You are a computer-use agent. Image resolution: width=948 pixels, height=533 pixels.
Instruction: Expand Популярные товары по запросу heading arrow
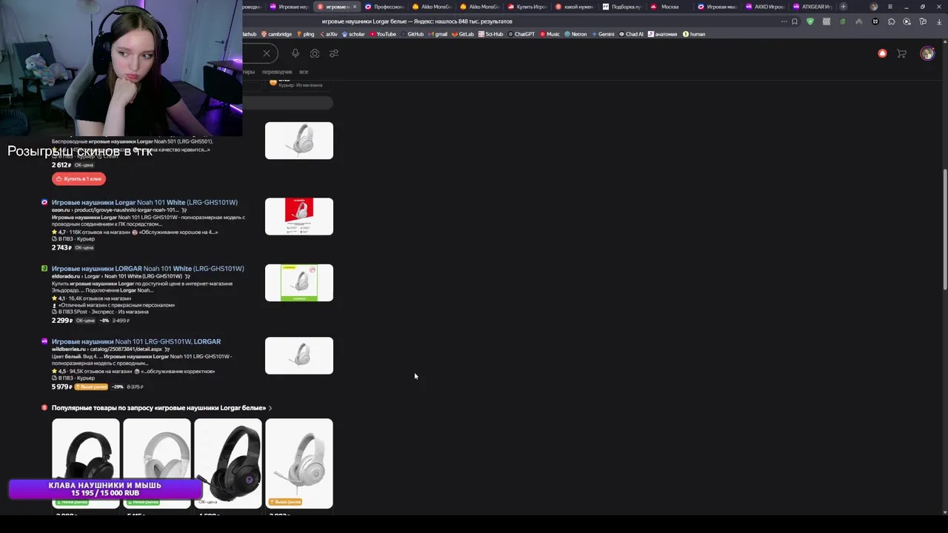[270, 408]
